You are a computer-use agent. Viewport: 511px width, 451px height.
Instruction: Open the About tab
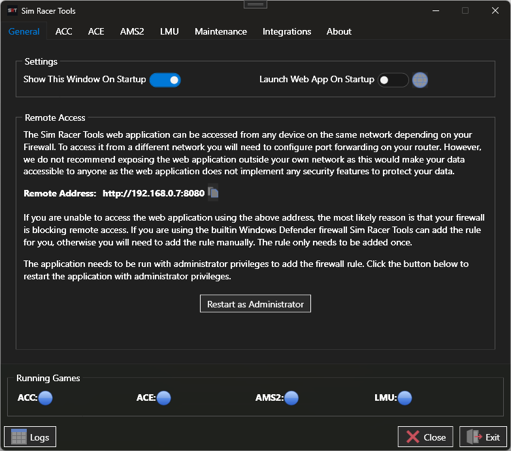[x=339, y=31]
